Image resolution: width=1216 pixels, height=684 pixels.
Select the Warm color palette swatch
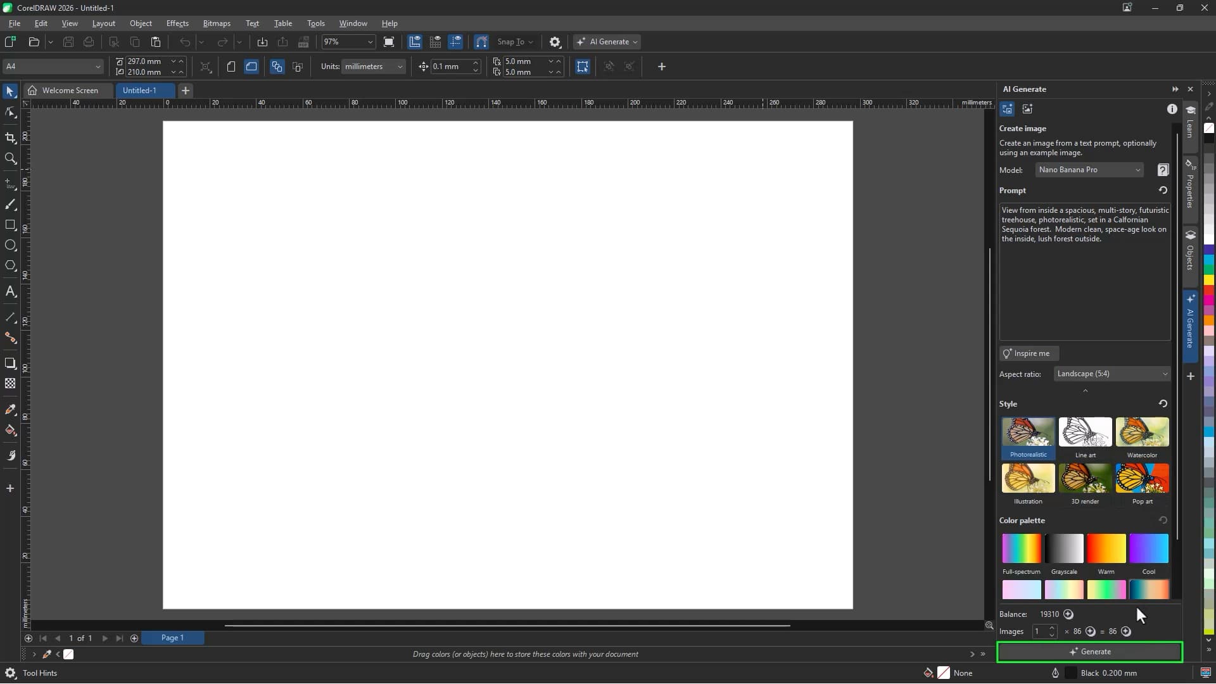1106,548
